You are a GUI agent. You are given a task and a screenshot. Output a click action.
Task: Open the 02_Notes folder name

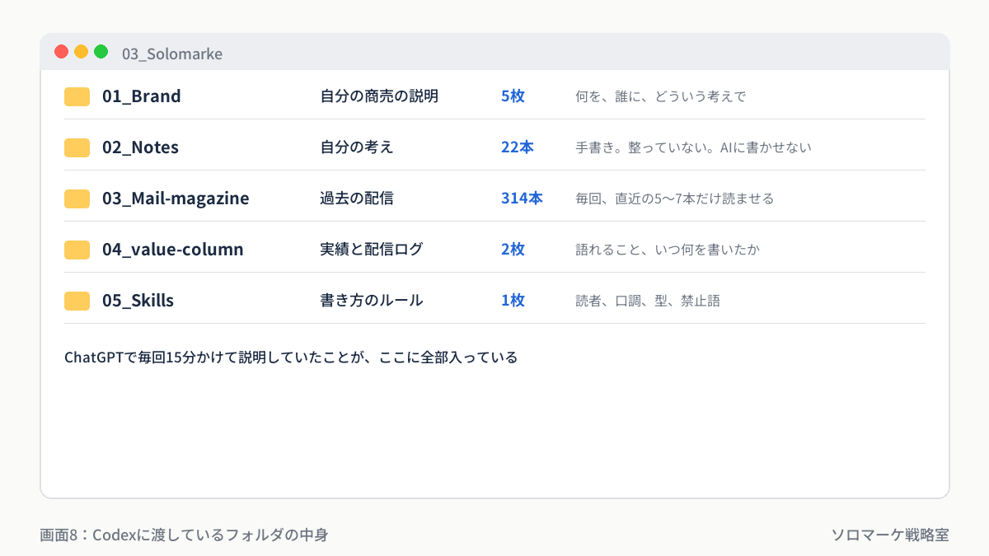(x=140, y=147)
